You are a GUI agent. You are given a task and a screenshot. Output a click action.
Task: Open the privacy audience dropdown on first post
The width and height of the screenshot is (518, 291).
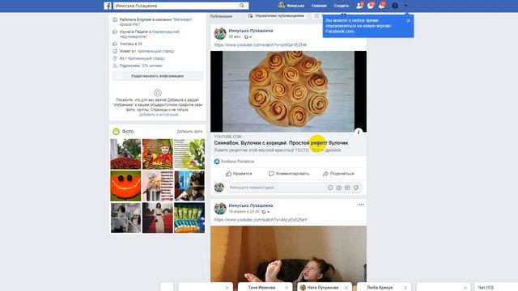click(x=248, y=37)
